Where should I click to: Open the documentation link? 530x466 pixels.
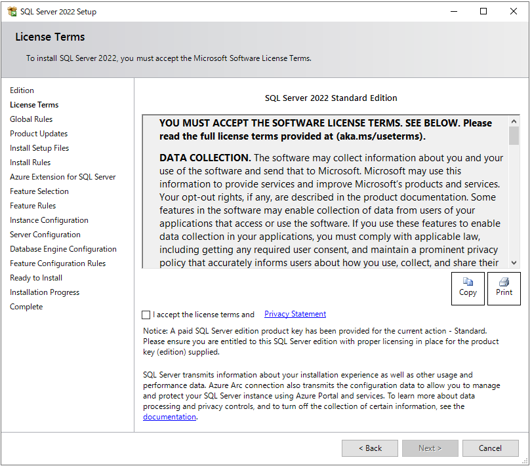(169, 417)
